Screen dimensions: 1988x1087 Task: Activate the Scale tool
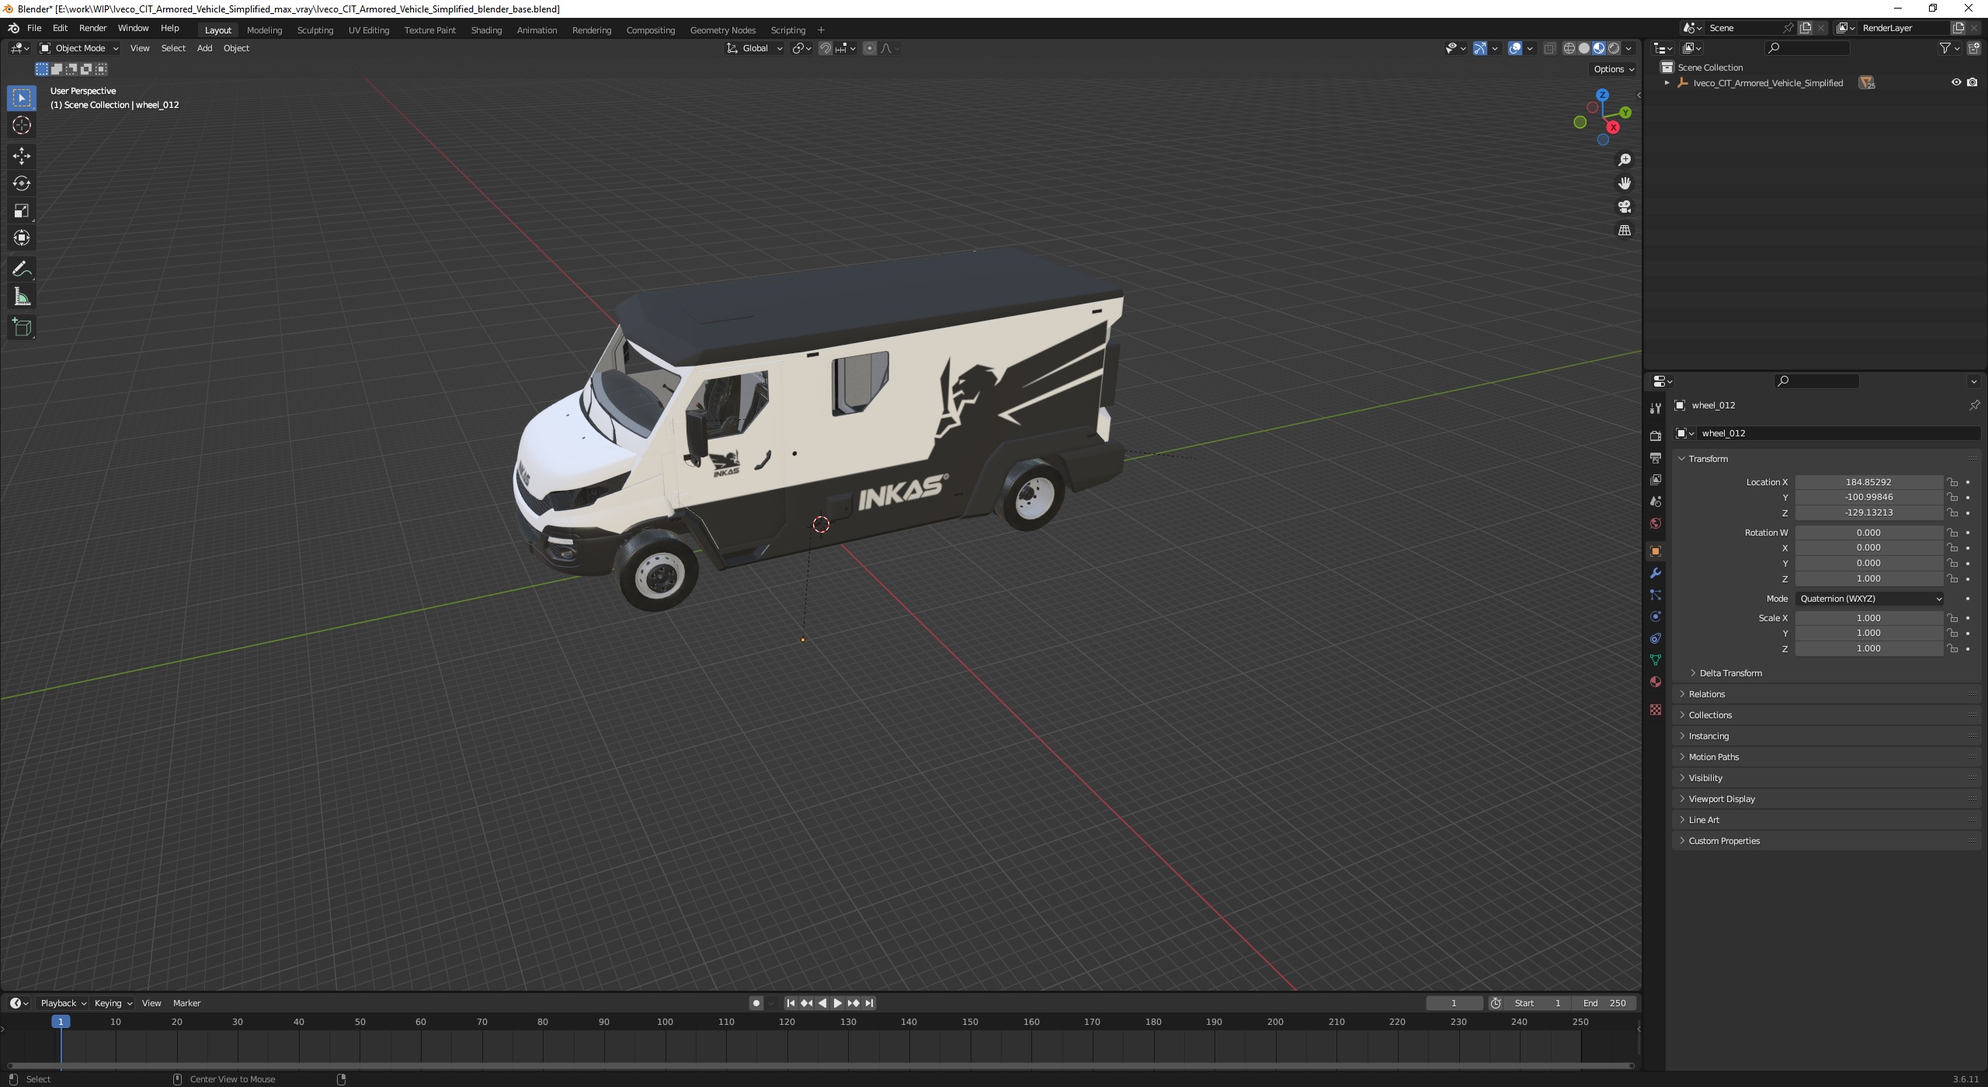[x=22, y=210]
